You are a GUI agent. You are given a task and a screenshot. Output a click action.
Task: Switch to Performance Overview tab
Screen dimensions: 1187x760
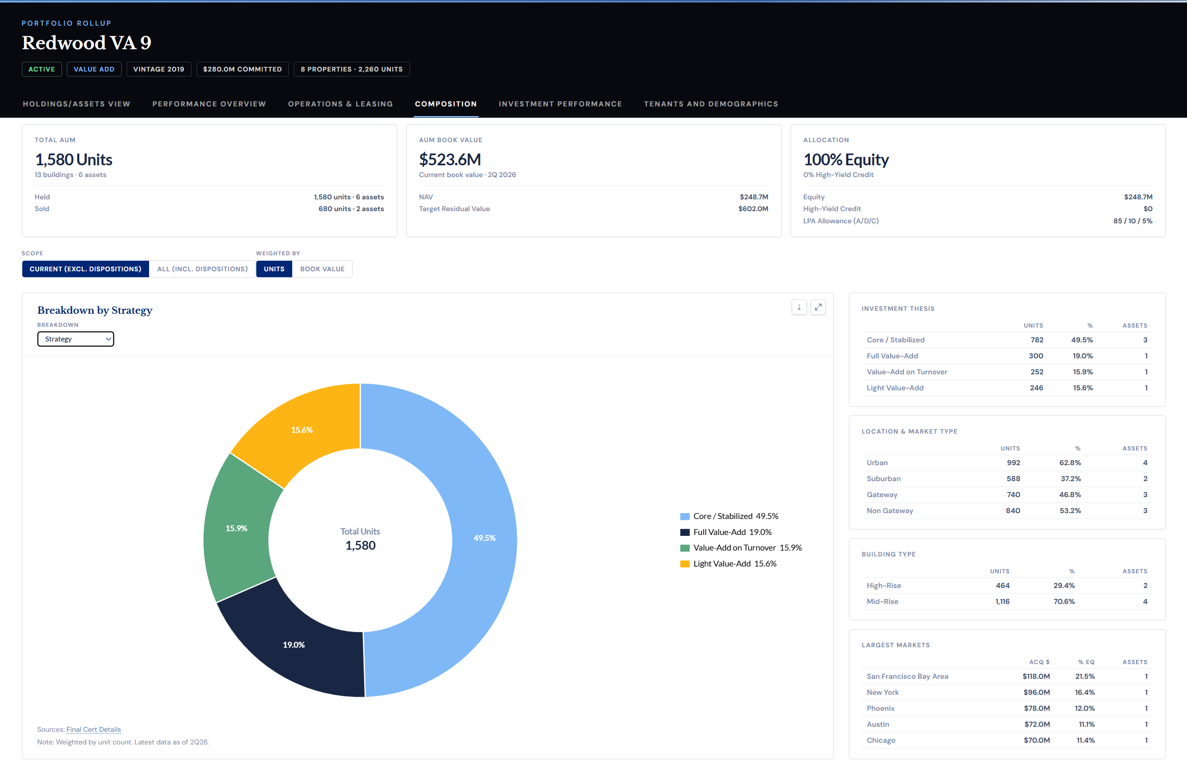[209, 104]
